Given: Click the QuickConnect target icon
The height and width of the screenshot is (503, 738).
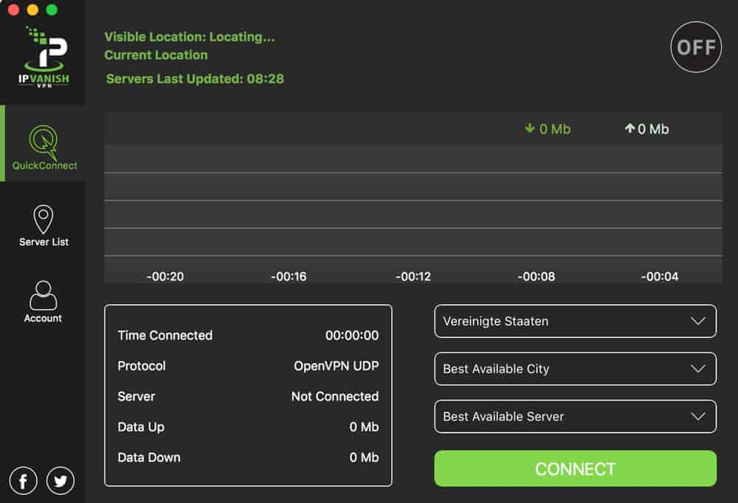Looking at the screenshot, I should (x=44, y=142).
